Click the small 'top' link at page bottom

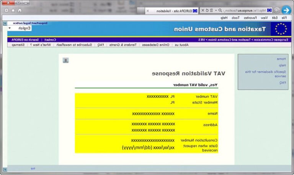click(x=33, y=169)
